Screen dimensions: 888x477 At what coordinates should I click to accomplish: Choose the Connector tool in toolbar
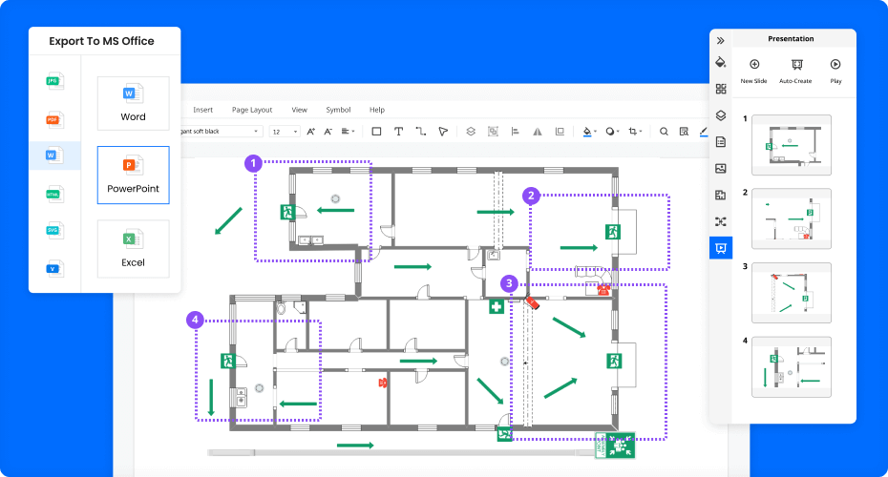point(421,132)
